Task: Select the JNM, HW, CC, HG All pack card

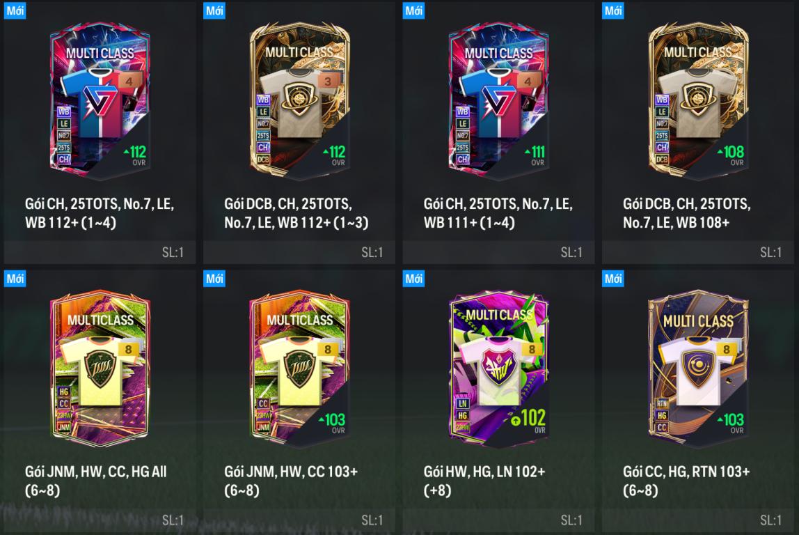Action: [x=100, y=369]
